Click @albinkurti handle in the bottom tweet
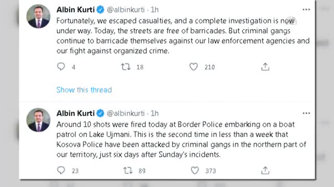The image size is (334, 187). 125,113
